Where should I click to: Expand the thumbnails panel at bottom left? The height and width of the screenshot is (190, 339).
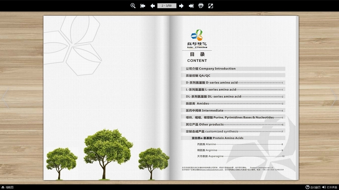8,187
